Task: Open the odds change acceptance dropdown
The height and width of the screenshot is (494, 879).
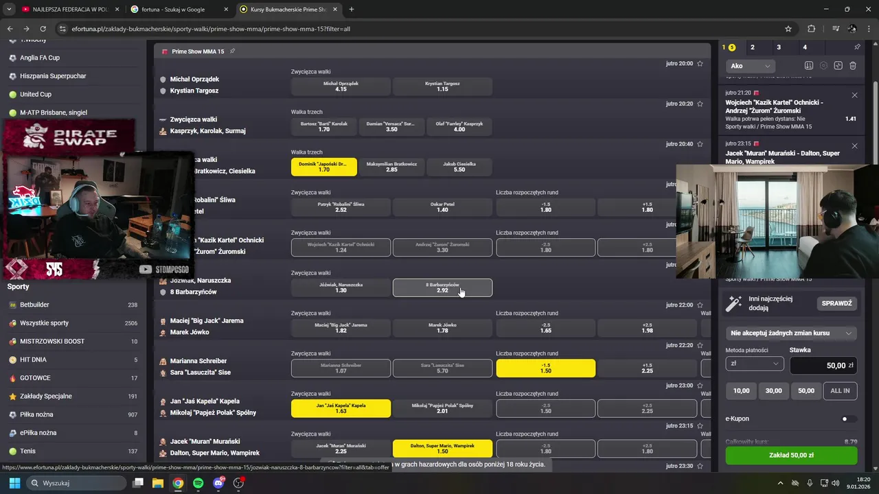Action: [791, 333]
